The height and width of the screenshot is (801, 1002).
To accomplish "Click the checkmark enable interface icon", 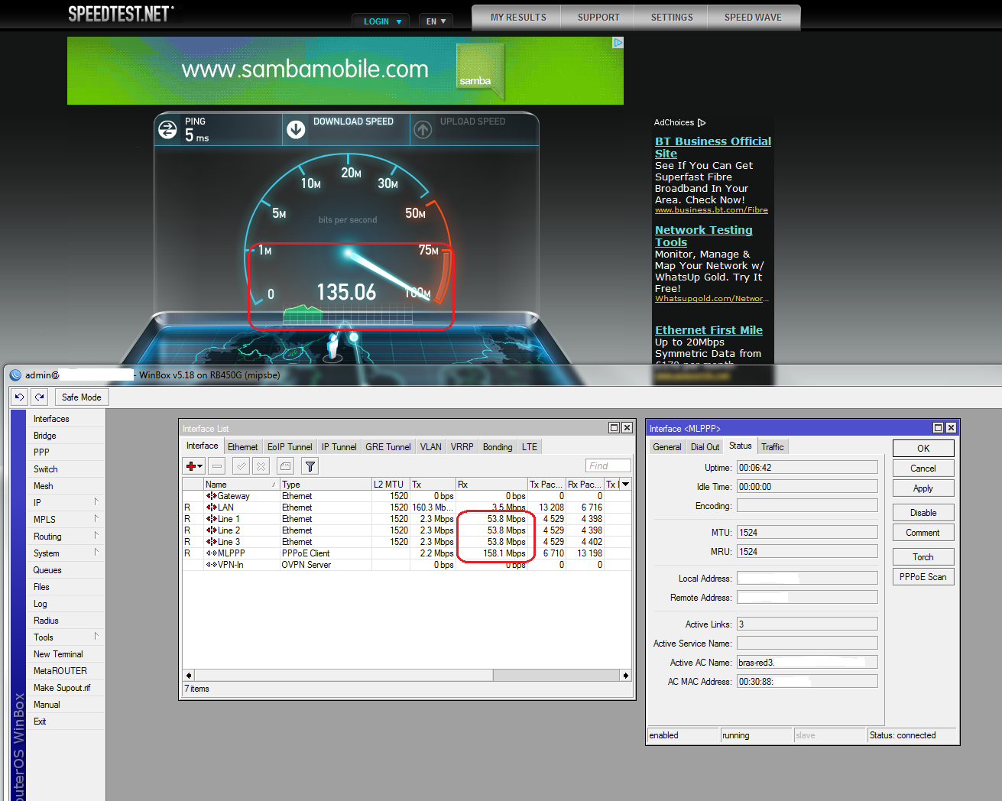I will (x=241, y=466).
